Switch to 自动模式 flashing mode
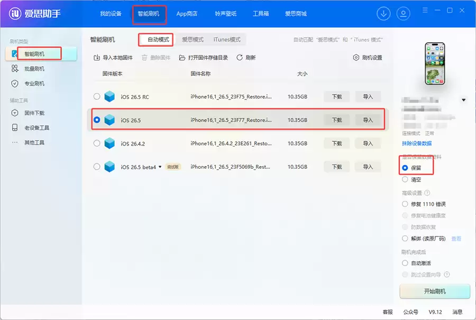Screen dimensions: 476x320 click(x=158, y=40)
